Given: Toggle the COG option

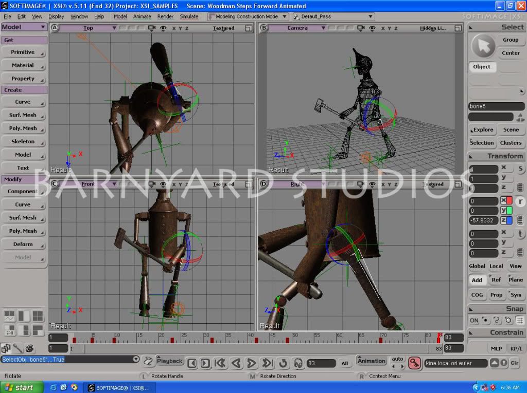Looking at the screenshot, I should (477, 295).
